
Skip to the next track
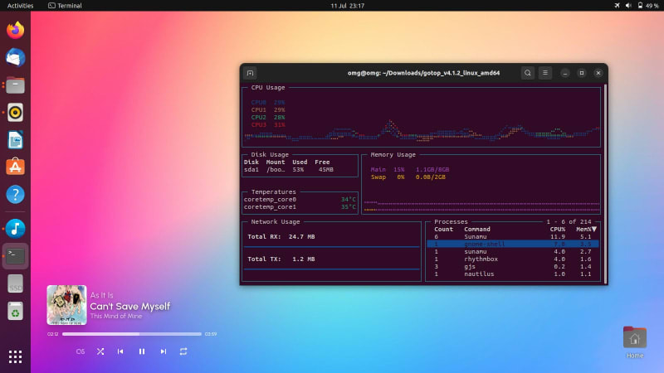point(163,351)
